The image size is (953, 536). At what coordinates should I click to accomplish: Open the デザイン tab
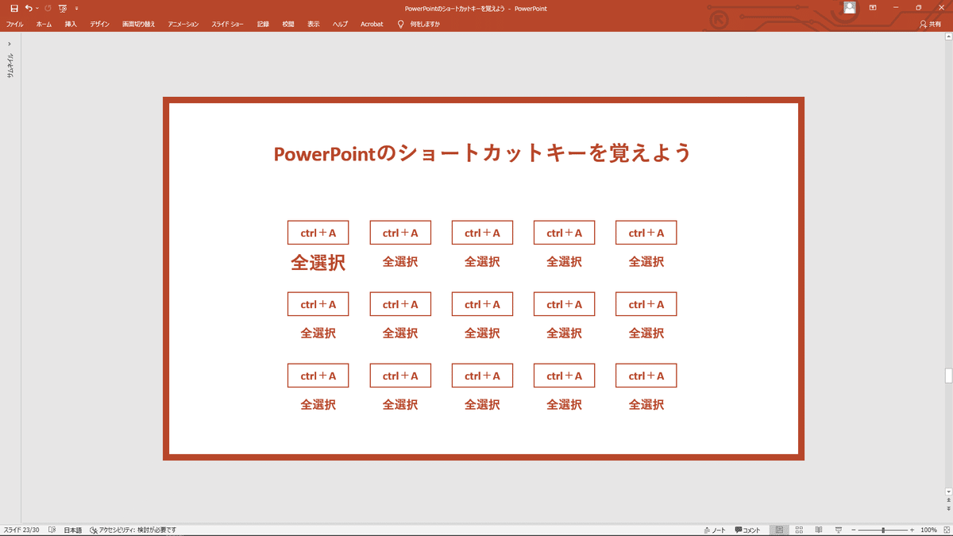tap(99, 24)
